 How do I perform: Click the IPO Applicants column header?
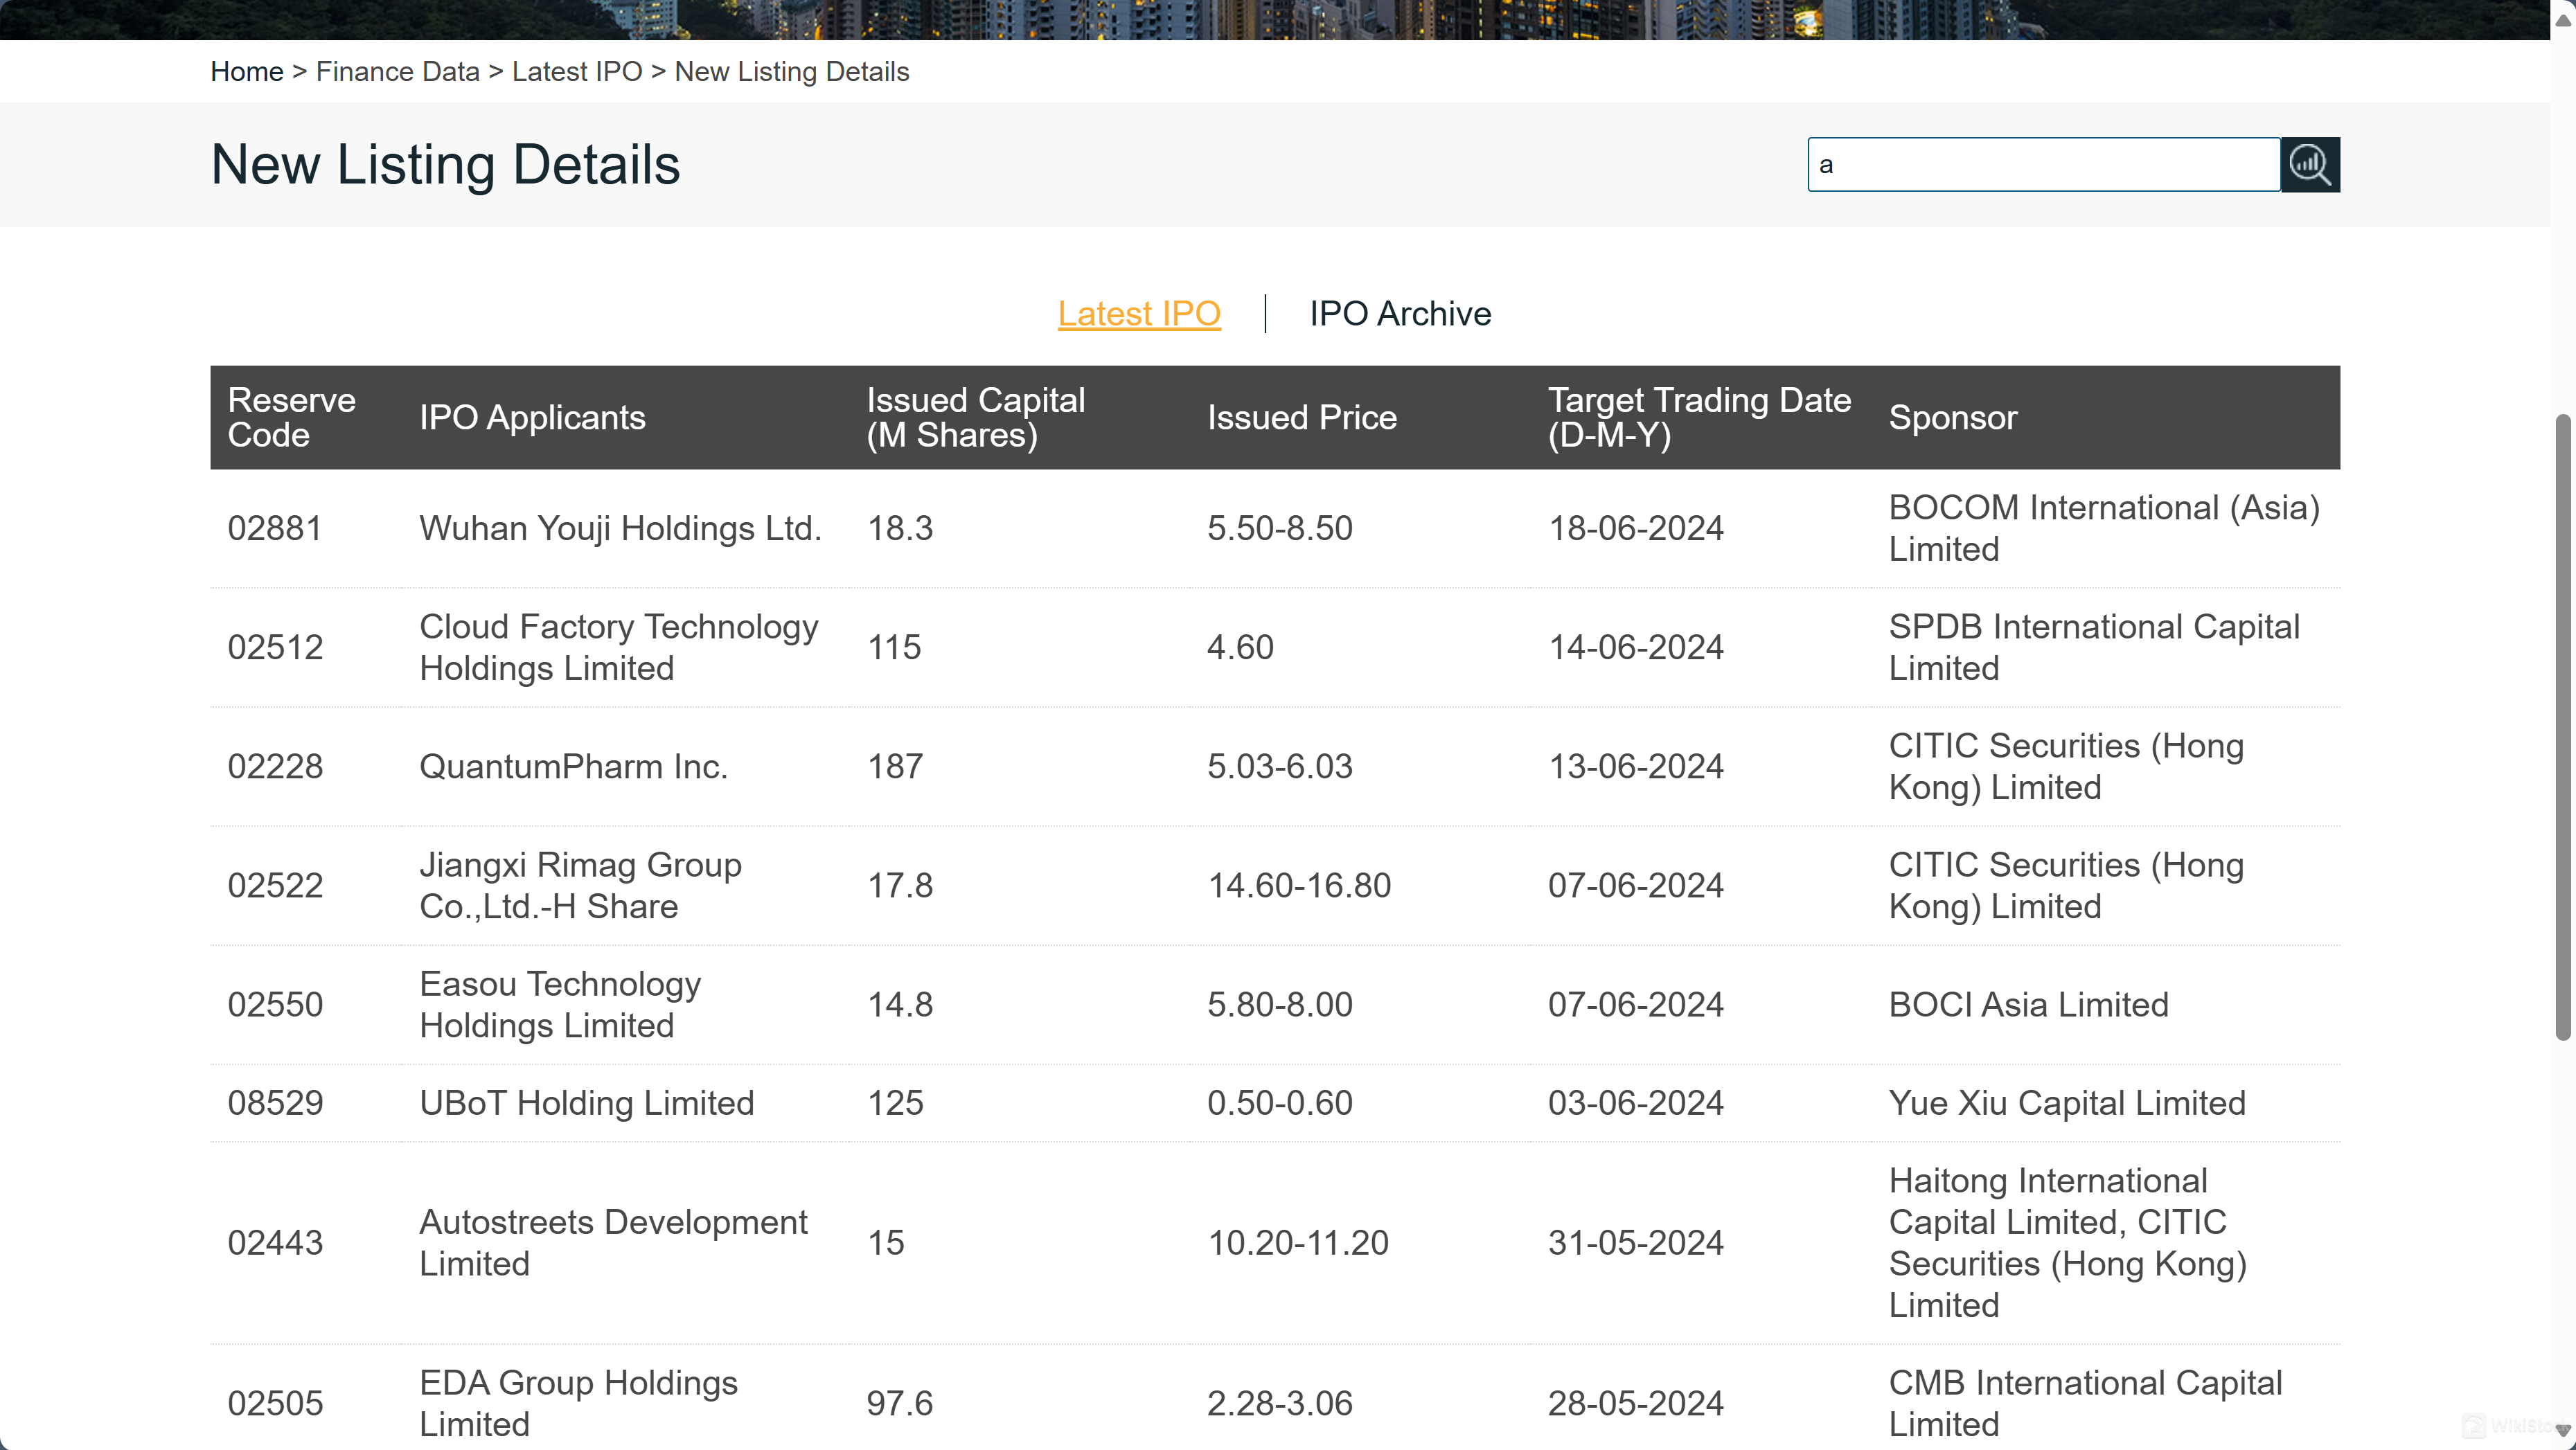532,417
